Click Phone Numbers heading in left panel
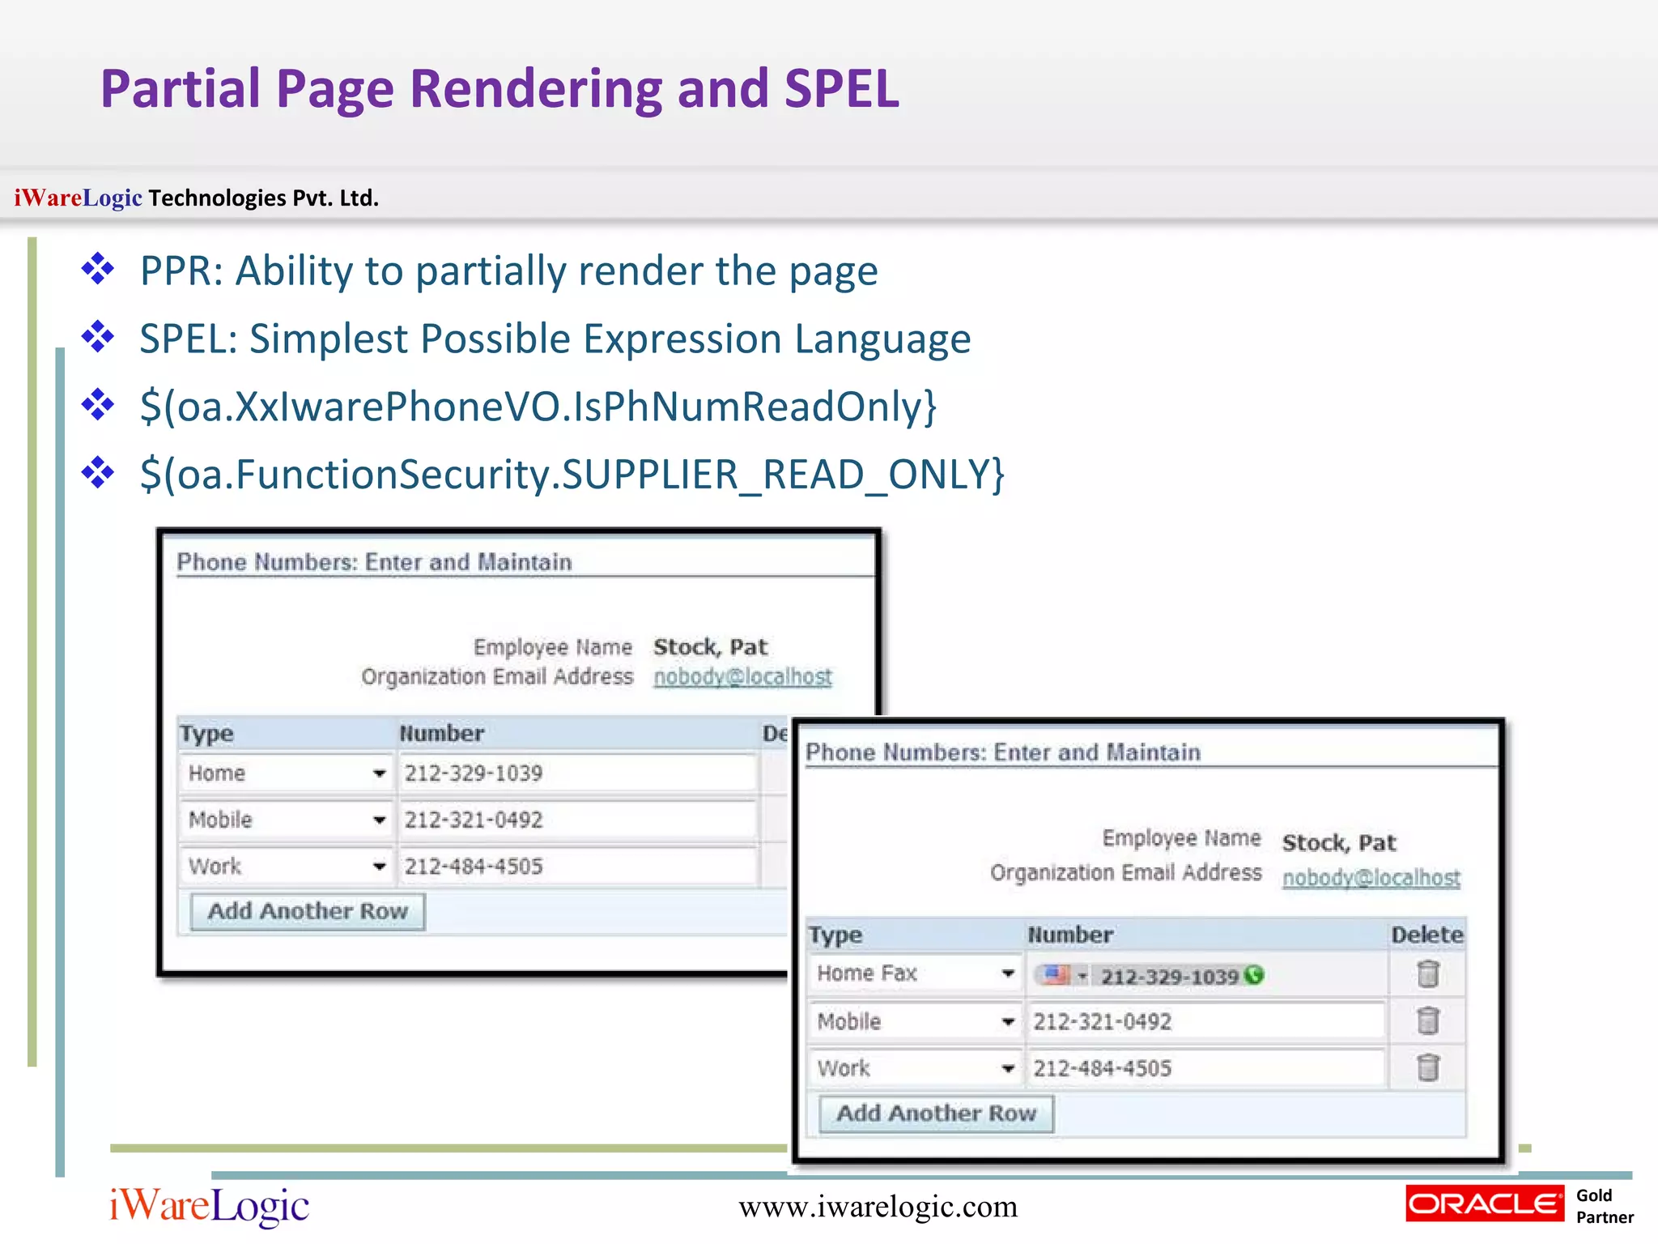Viewport: 1658px width, 1244px height. [x=374, y=562]
